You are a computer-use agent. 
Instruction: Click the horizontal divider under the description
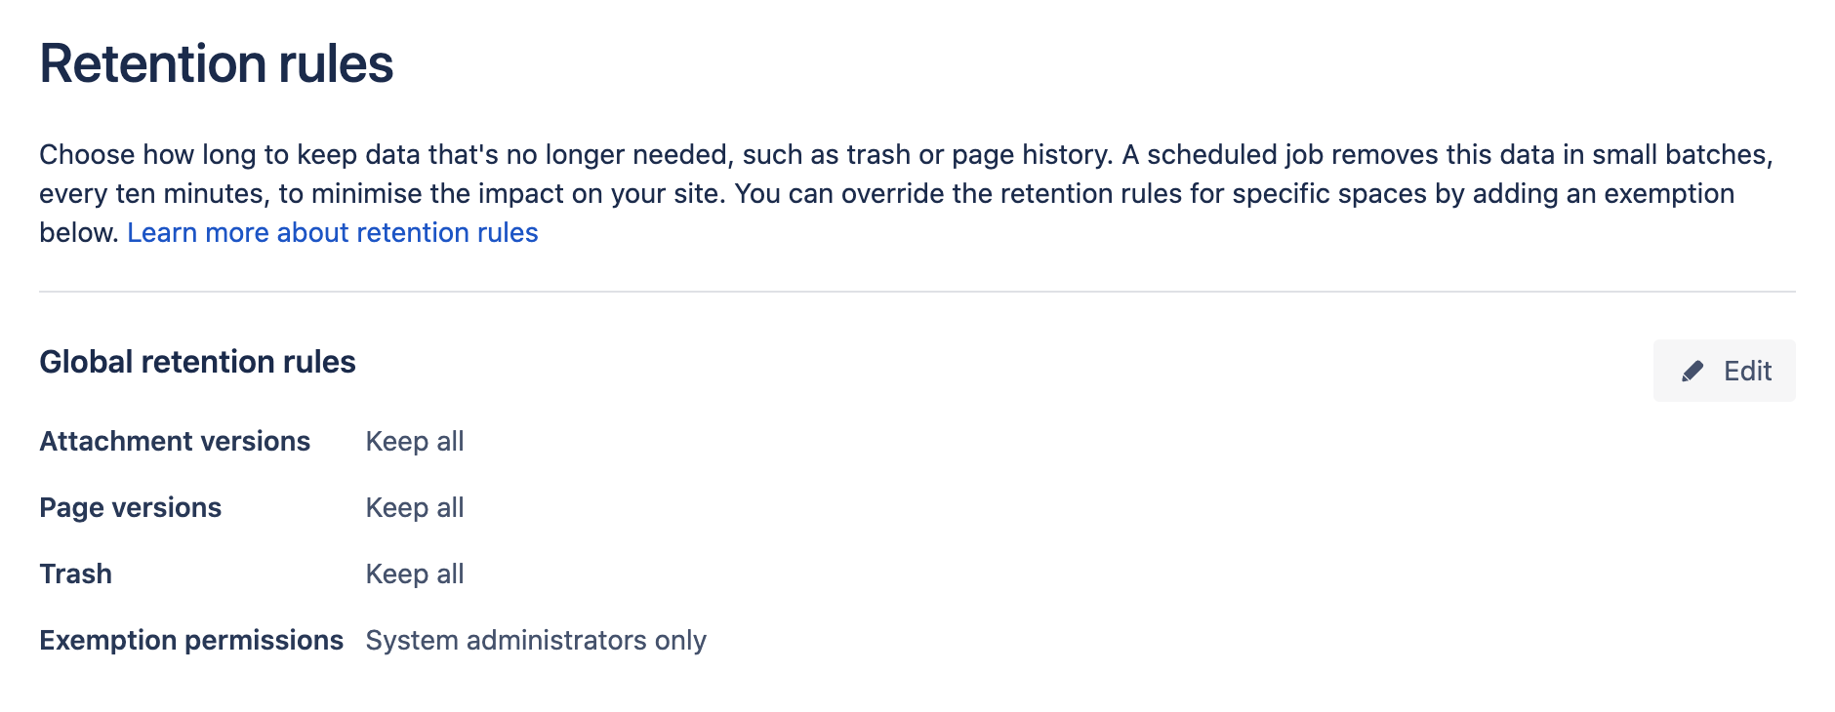click(917, 291)
